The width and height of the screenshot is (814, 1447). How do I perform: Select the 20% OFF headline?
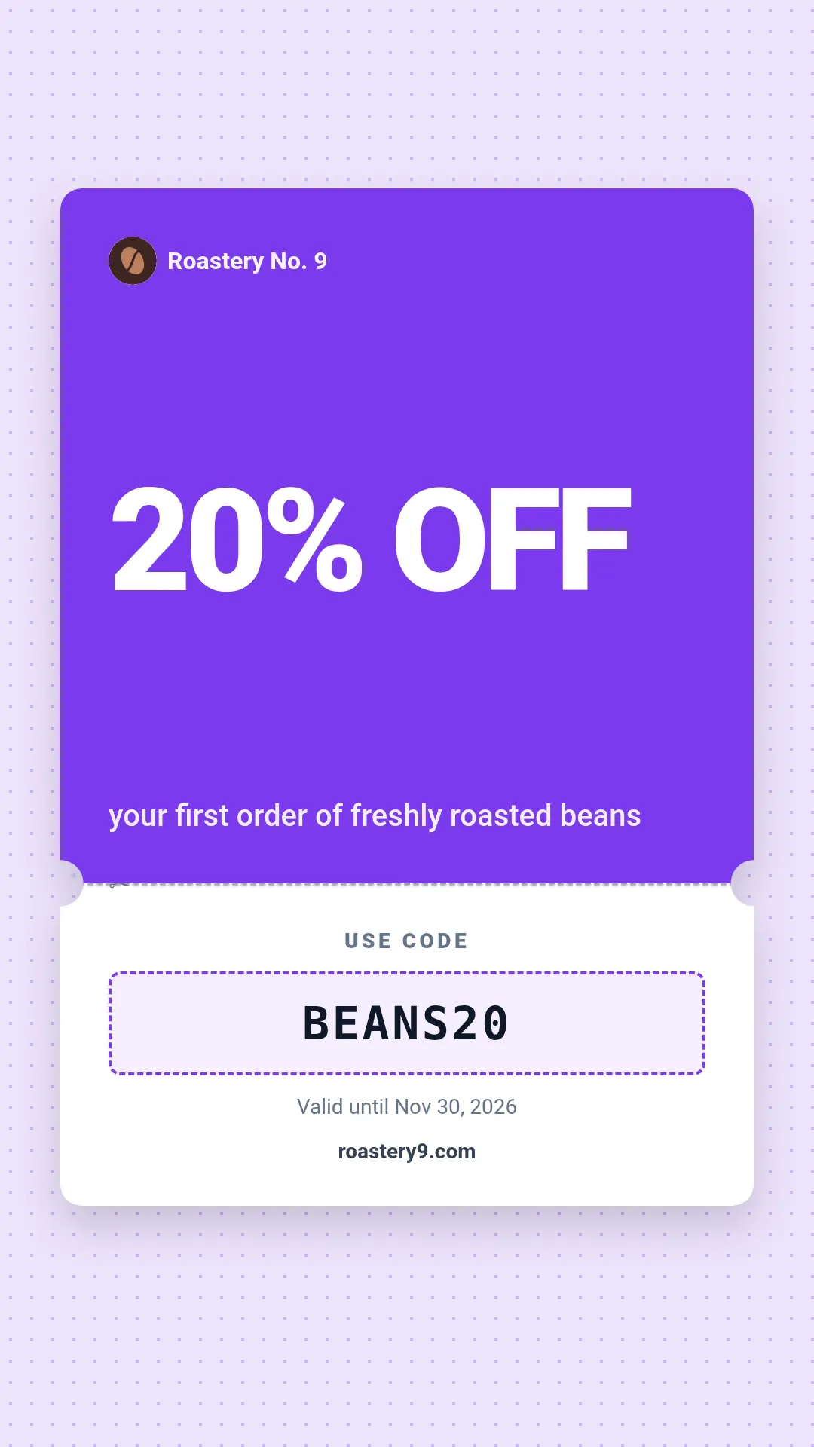pos(371,538)
